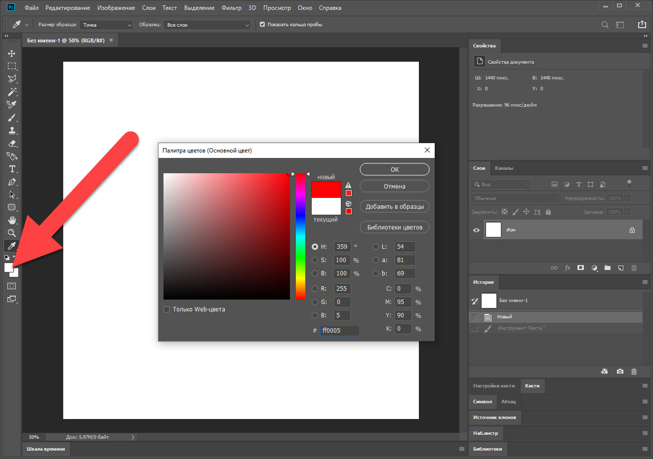
Task: Select the Lab a radio button
Action: point(376,260)
